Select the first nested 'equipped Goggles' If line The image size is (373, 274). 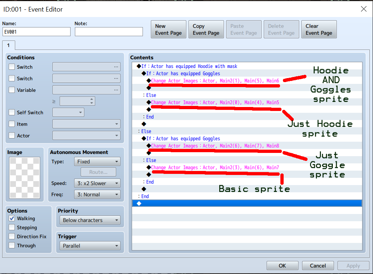247,73
